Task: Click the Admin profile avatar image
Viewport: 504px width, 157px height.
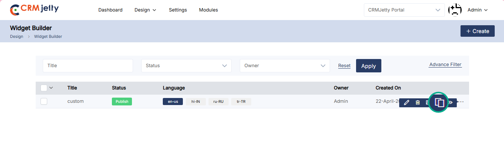Action: 455,10
